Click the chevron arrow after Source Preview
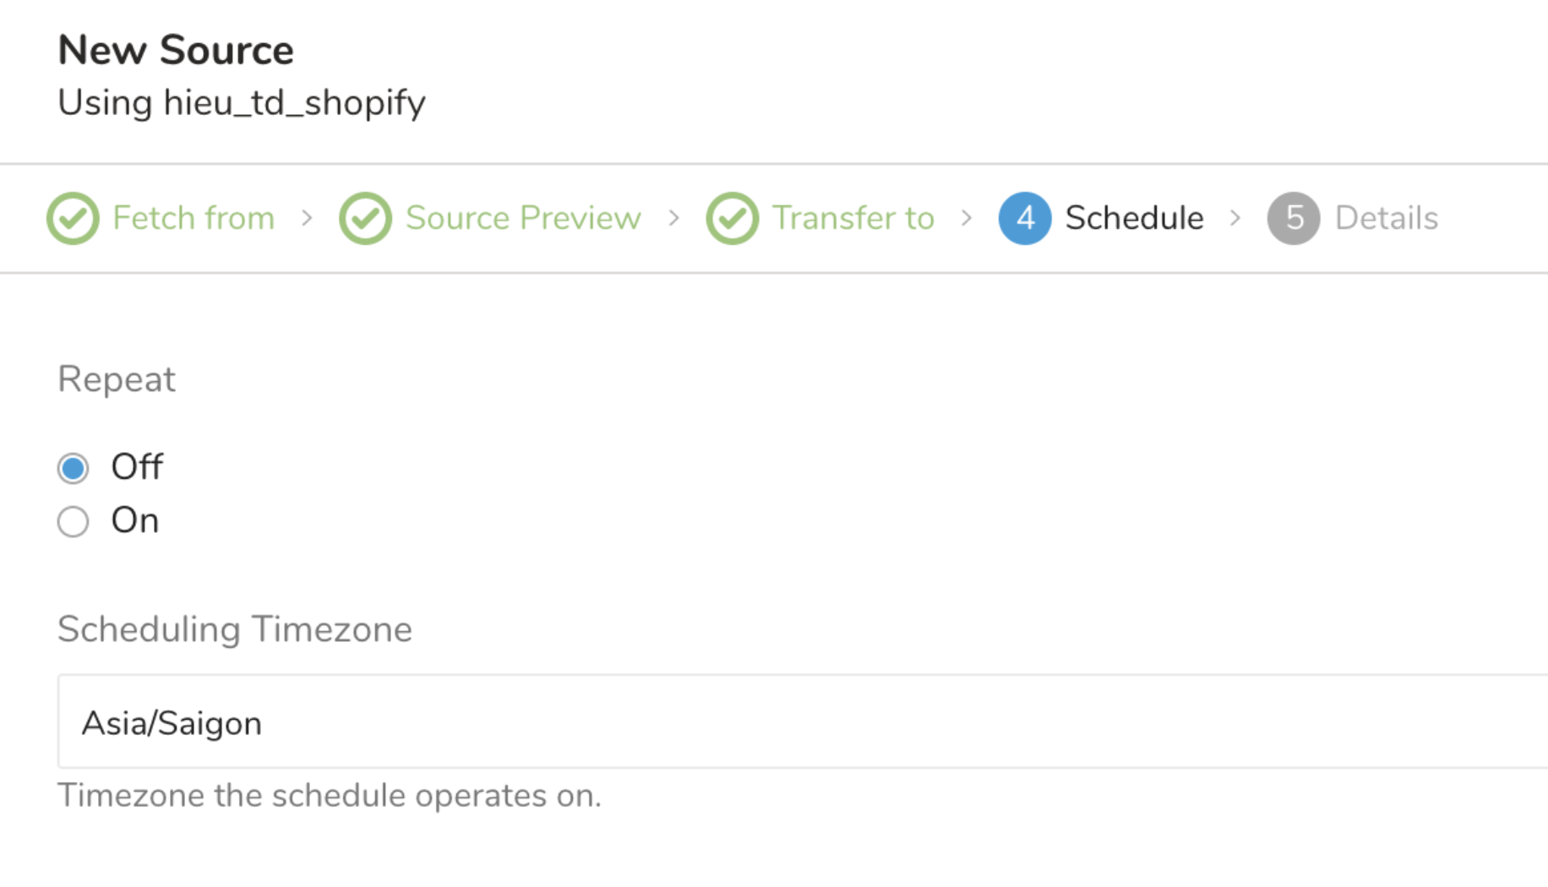This screenshot has height=887, width=1548. coord(674,219)
